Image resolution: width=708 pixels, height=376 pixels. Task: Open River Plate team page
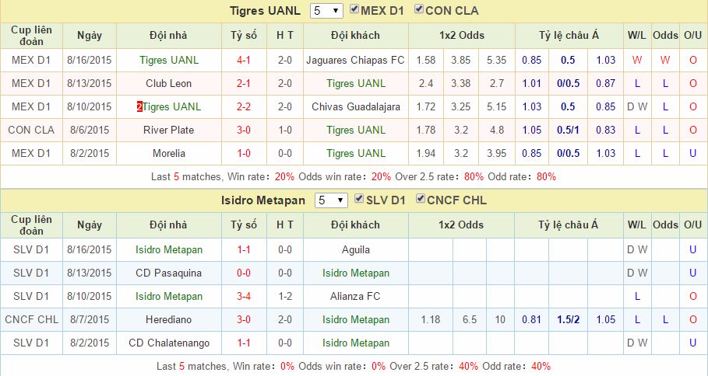pos(169,130)
